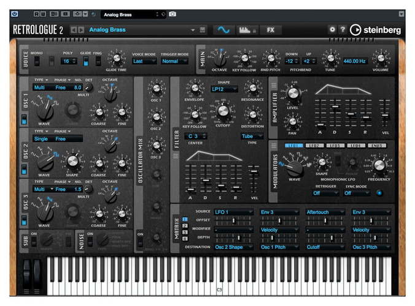The height and width of the screenshot is (306, 415).
Task: Show the synth page with the sine wave button
Action: [223, 30]
